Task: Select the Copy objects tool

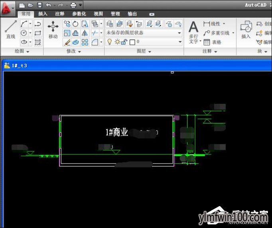Action: (67, 24)
